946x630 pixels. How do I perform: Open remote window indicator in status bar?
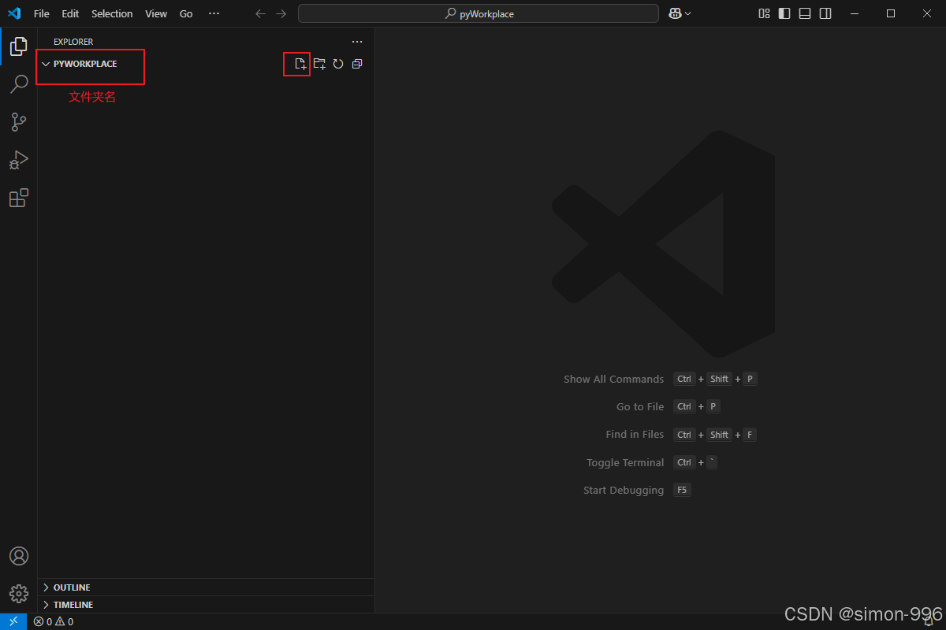pos(13,621)
